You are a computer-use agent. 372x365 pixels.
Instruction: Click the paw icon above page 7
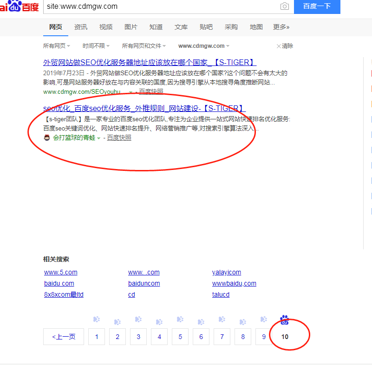222,319
